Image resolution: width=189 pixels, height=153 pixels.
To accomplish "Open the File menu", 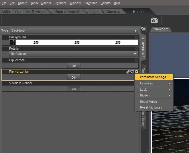I will (x=4, y=3).
